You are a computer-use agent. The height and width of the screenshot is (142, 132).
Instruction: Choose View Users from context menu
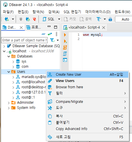tap(88, 81)
